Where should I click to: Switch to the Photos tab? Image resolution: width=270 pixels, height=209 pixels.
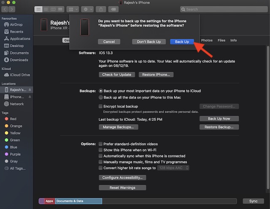(207, 40)
